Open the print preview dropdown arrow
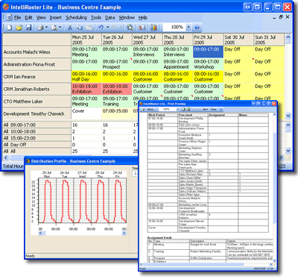298x279 pixels. click(x=60, y=28)
